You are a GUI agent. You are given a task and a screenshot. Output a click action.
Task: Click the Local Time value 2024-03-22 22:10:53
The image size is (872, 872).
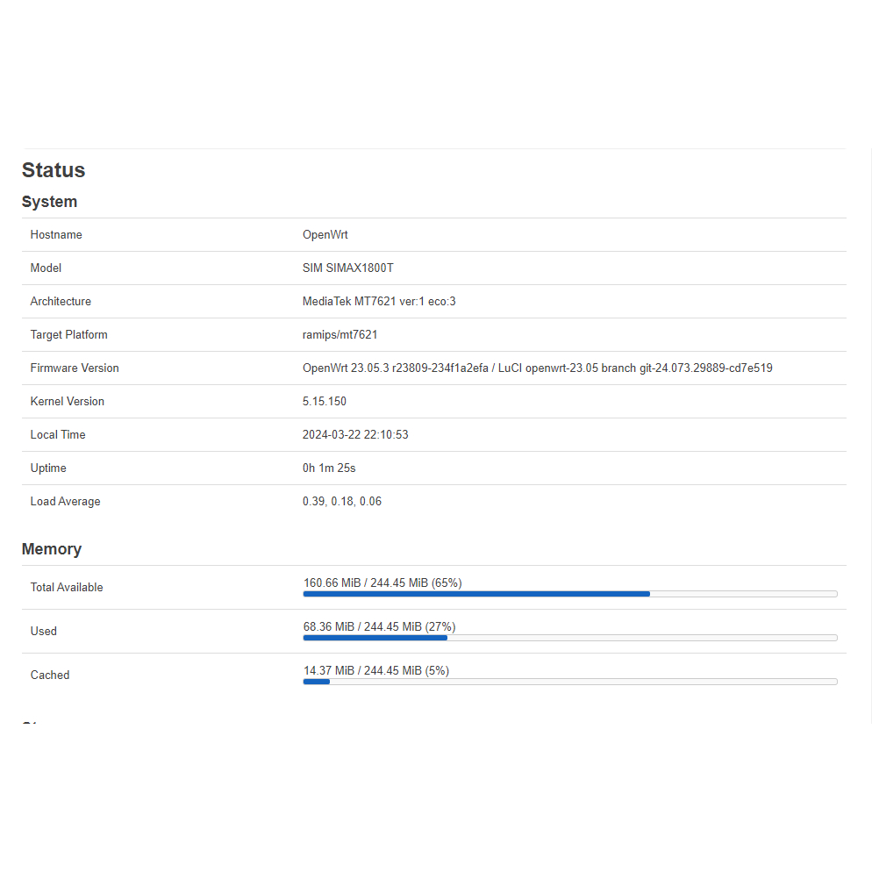click(354, 435)
